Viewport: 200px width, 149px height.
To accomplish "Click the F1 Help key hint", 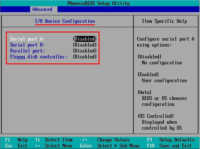I will click(x=16, y=140).
